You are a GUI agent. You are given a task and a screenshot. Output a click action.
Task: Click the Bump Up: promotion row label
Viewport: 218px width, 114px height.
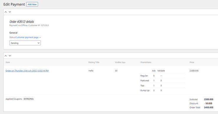(x=145, y=90)
